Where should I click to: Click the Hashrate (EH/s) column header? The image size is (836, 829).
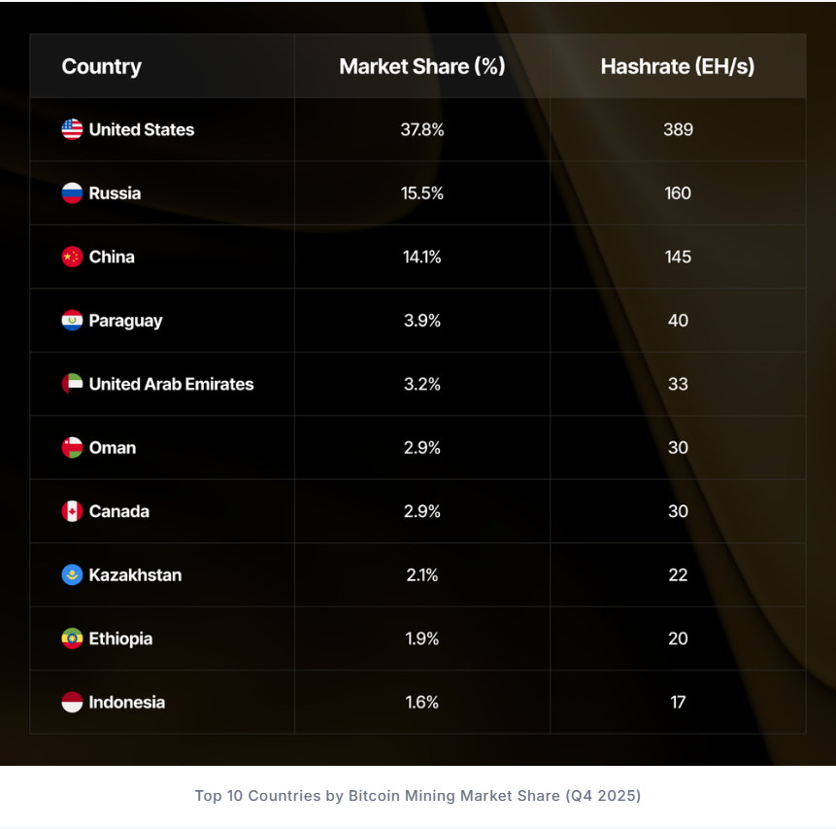click(678, 67)
